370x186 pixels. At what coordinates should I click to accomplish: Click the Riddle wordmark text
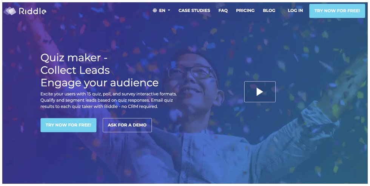32,11
